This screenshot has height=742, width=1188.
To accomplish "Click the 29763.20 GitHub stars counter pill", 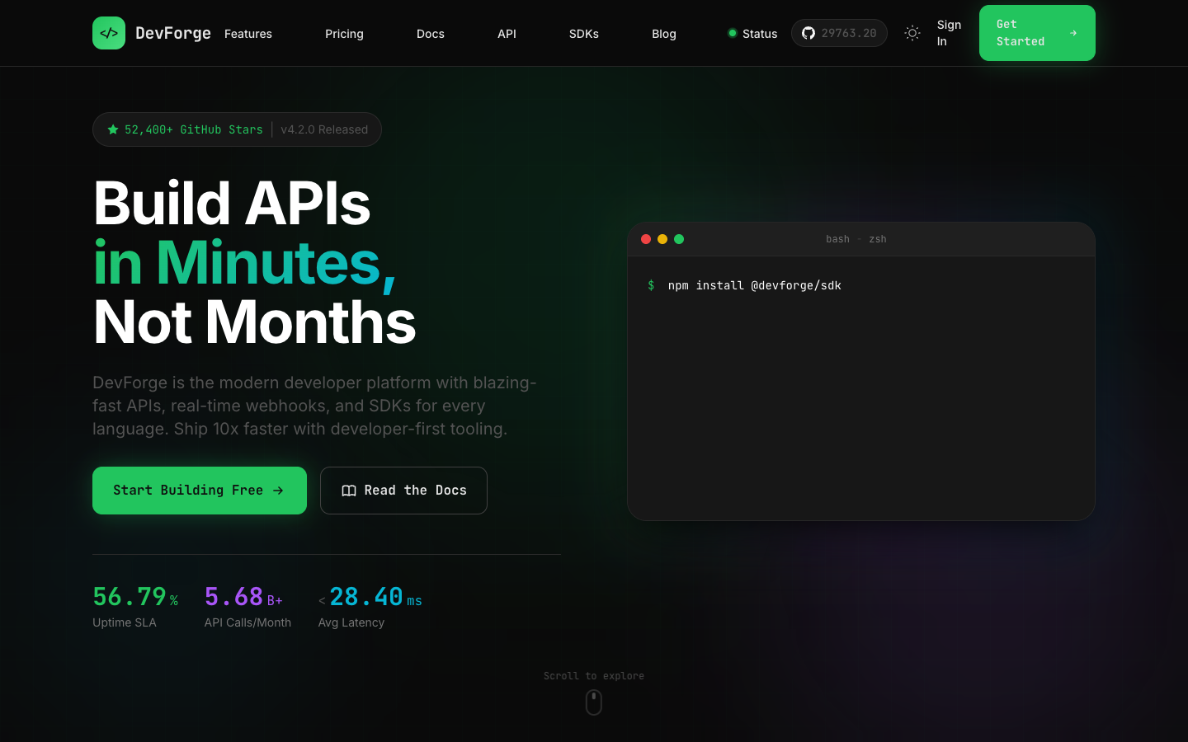I will click(839, 33).
